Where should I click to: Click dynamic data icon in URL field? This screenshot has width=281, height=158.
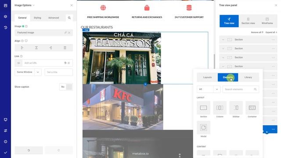click(x=65, y=63)
